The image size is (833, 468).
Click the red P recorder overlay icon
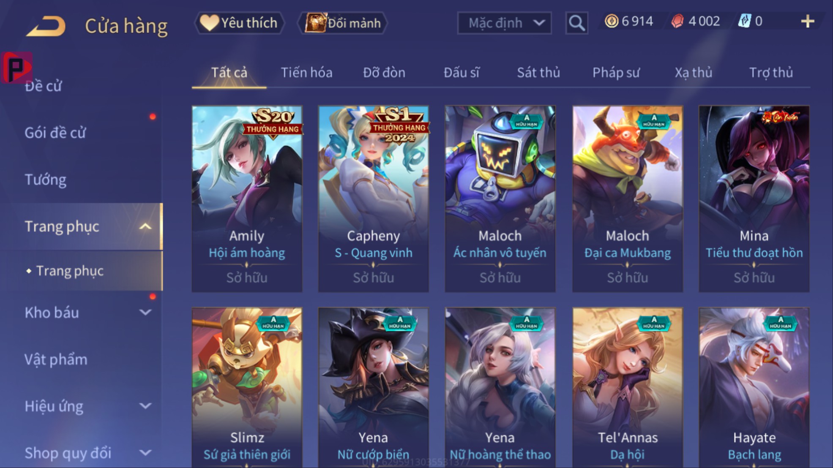(16, 68)
